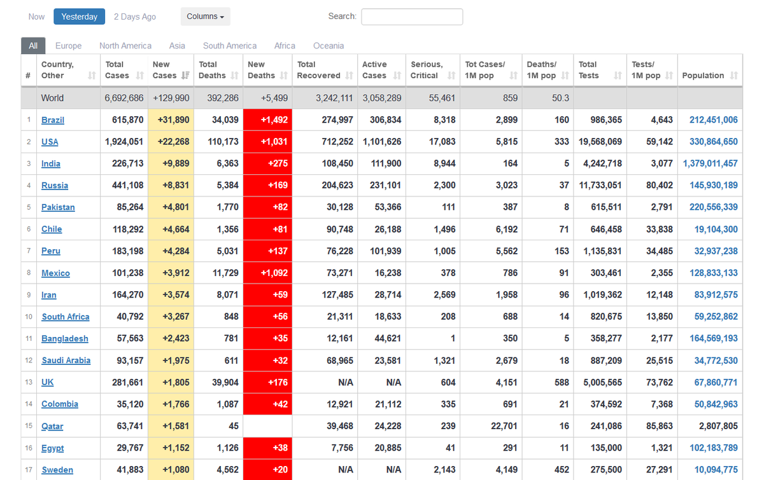Image resolution: width=764 pixels, height=480 pixels.
Task: Filter table to Africa
Action: [285, 46]
